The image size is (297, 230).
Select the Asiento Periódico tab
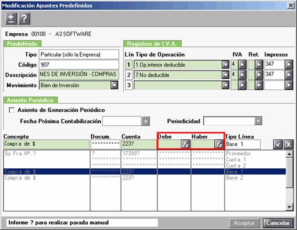point(30,100)
